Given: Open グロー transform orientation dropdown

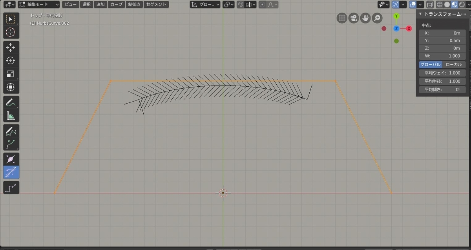Looking at the screenshot, I should point(205,5).
